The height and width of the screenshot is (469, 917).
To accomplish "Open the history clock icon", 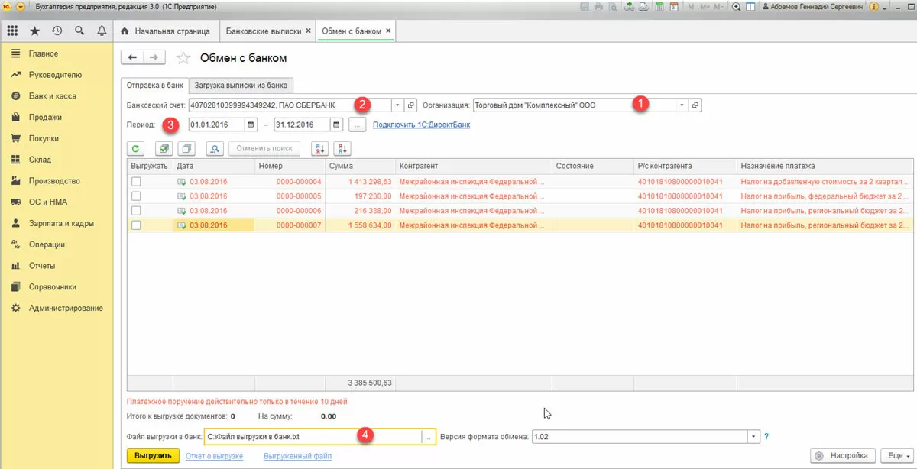I will tap(57, 31).
